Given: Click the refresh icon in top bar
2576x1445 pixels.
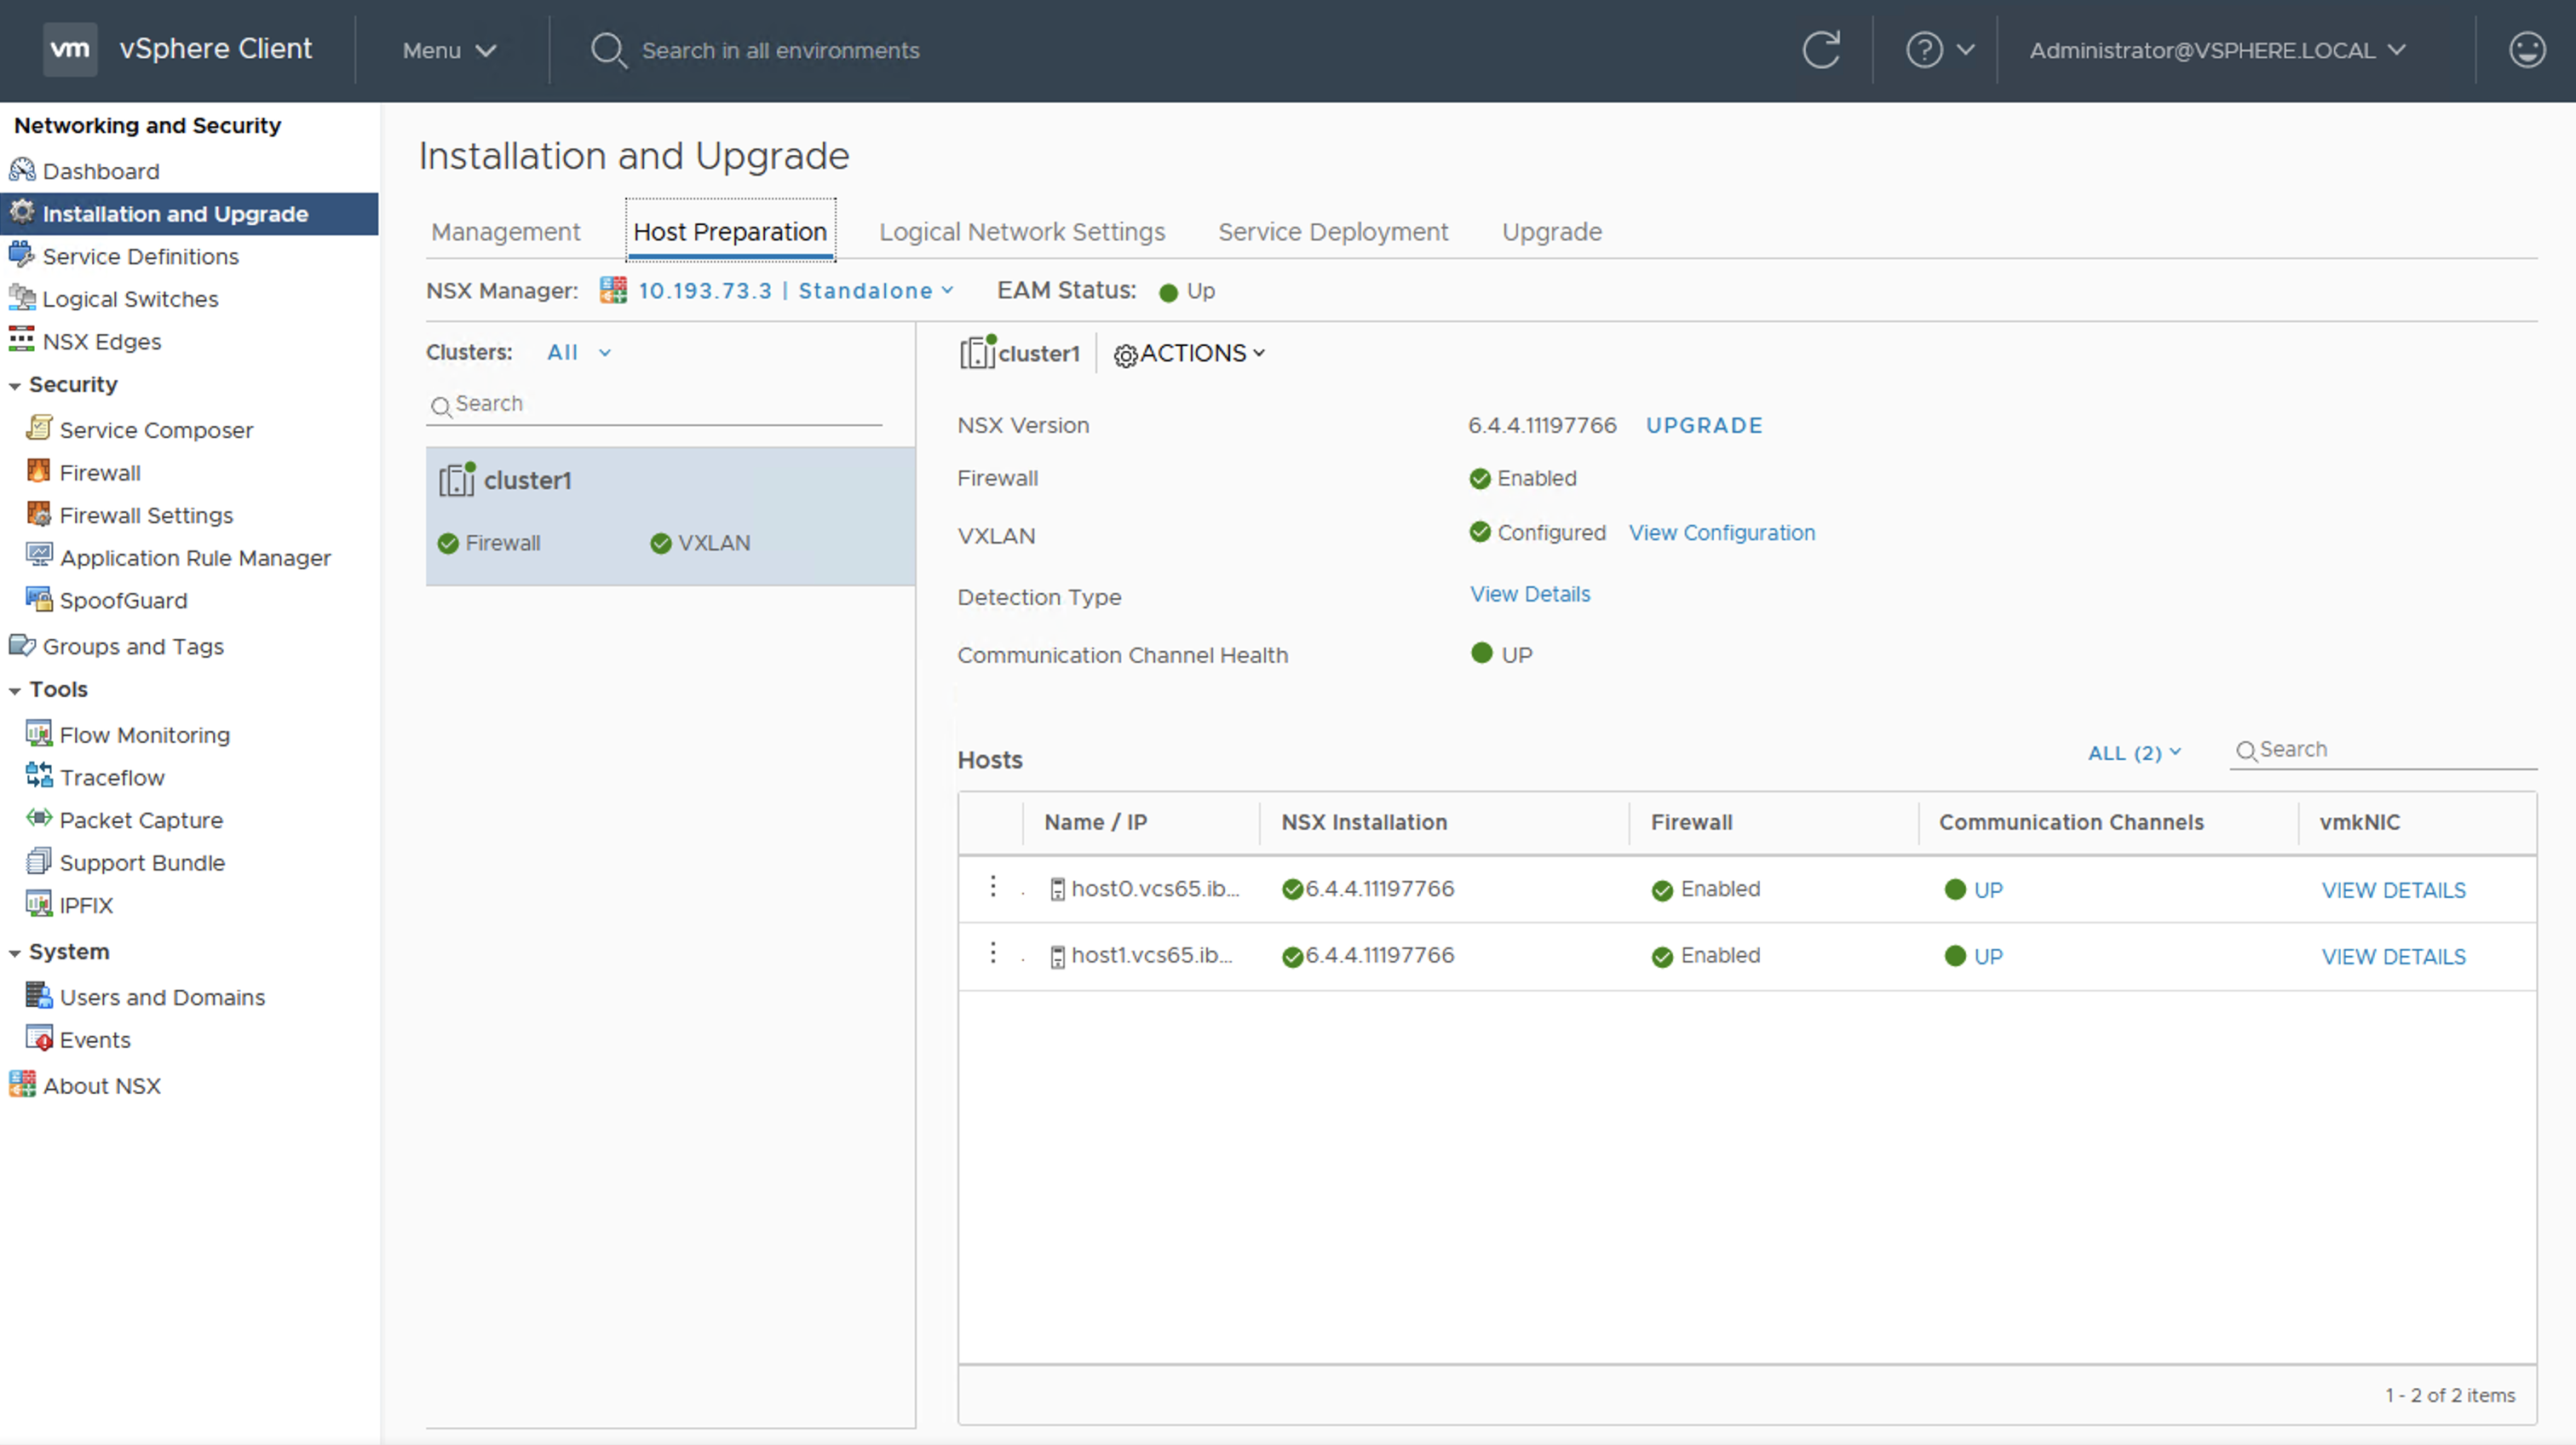Looking at the screenshot, I should click(1820, 50).
